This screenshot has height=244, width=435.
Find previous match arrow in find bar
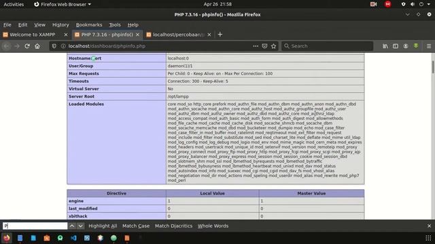(x=72, y=226)
